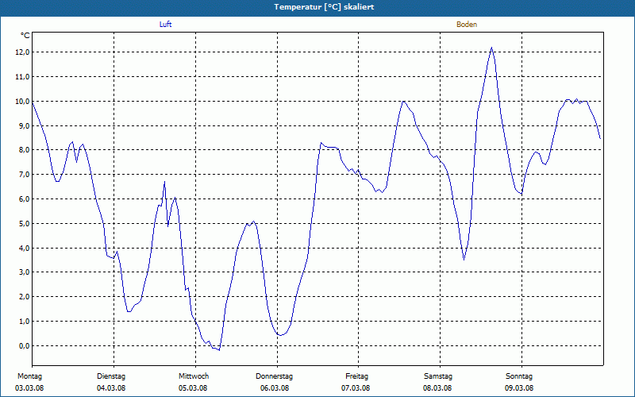Screen dimensions: 635x397
Task: Click the '1,0' y-axis value
Action: point(24,322)
